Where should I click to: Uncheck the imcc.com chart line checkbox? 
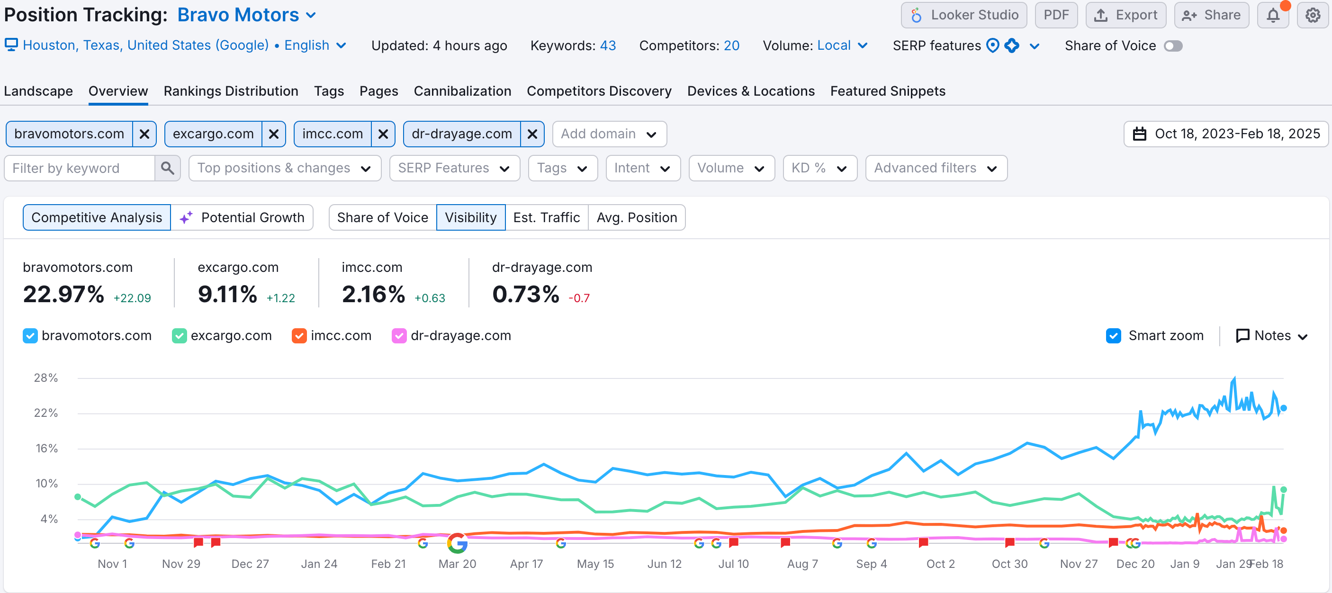[299, 335]
